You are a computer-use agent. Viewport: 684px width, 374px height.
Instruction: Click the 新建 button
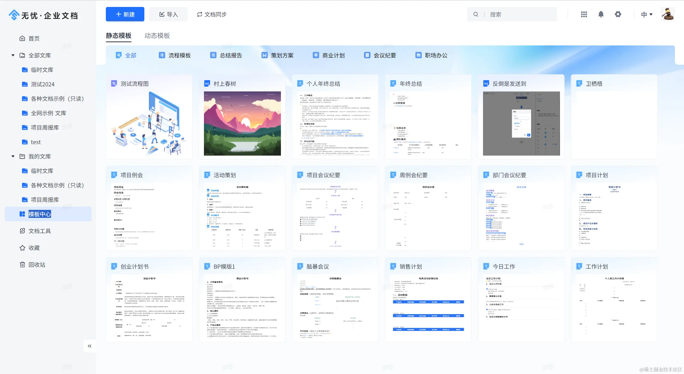[125, 14]
